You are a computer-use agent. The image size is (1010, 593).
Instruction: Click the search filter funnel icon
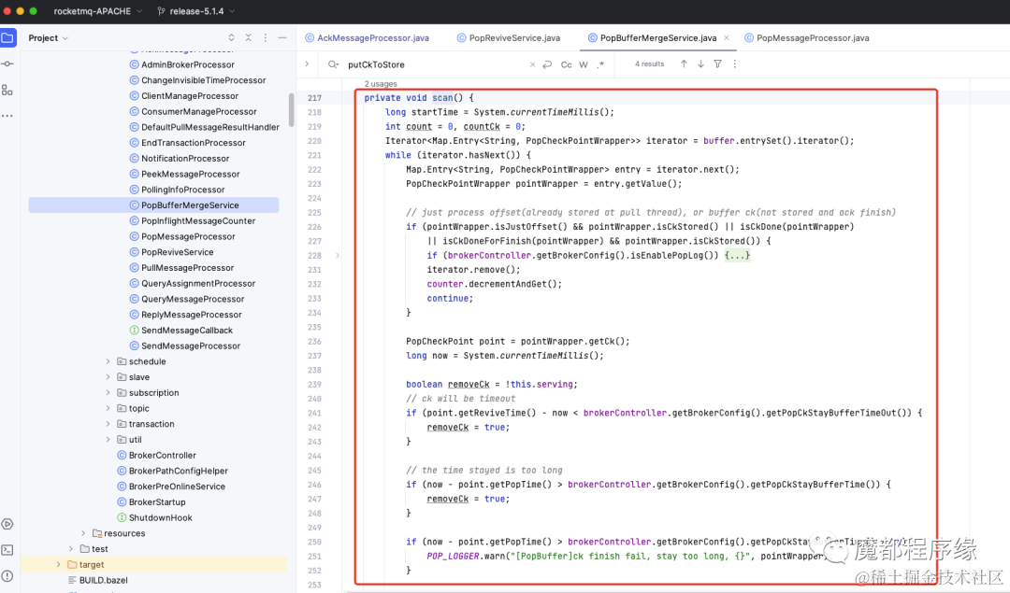[717, 64]
